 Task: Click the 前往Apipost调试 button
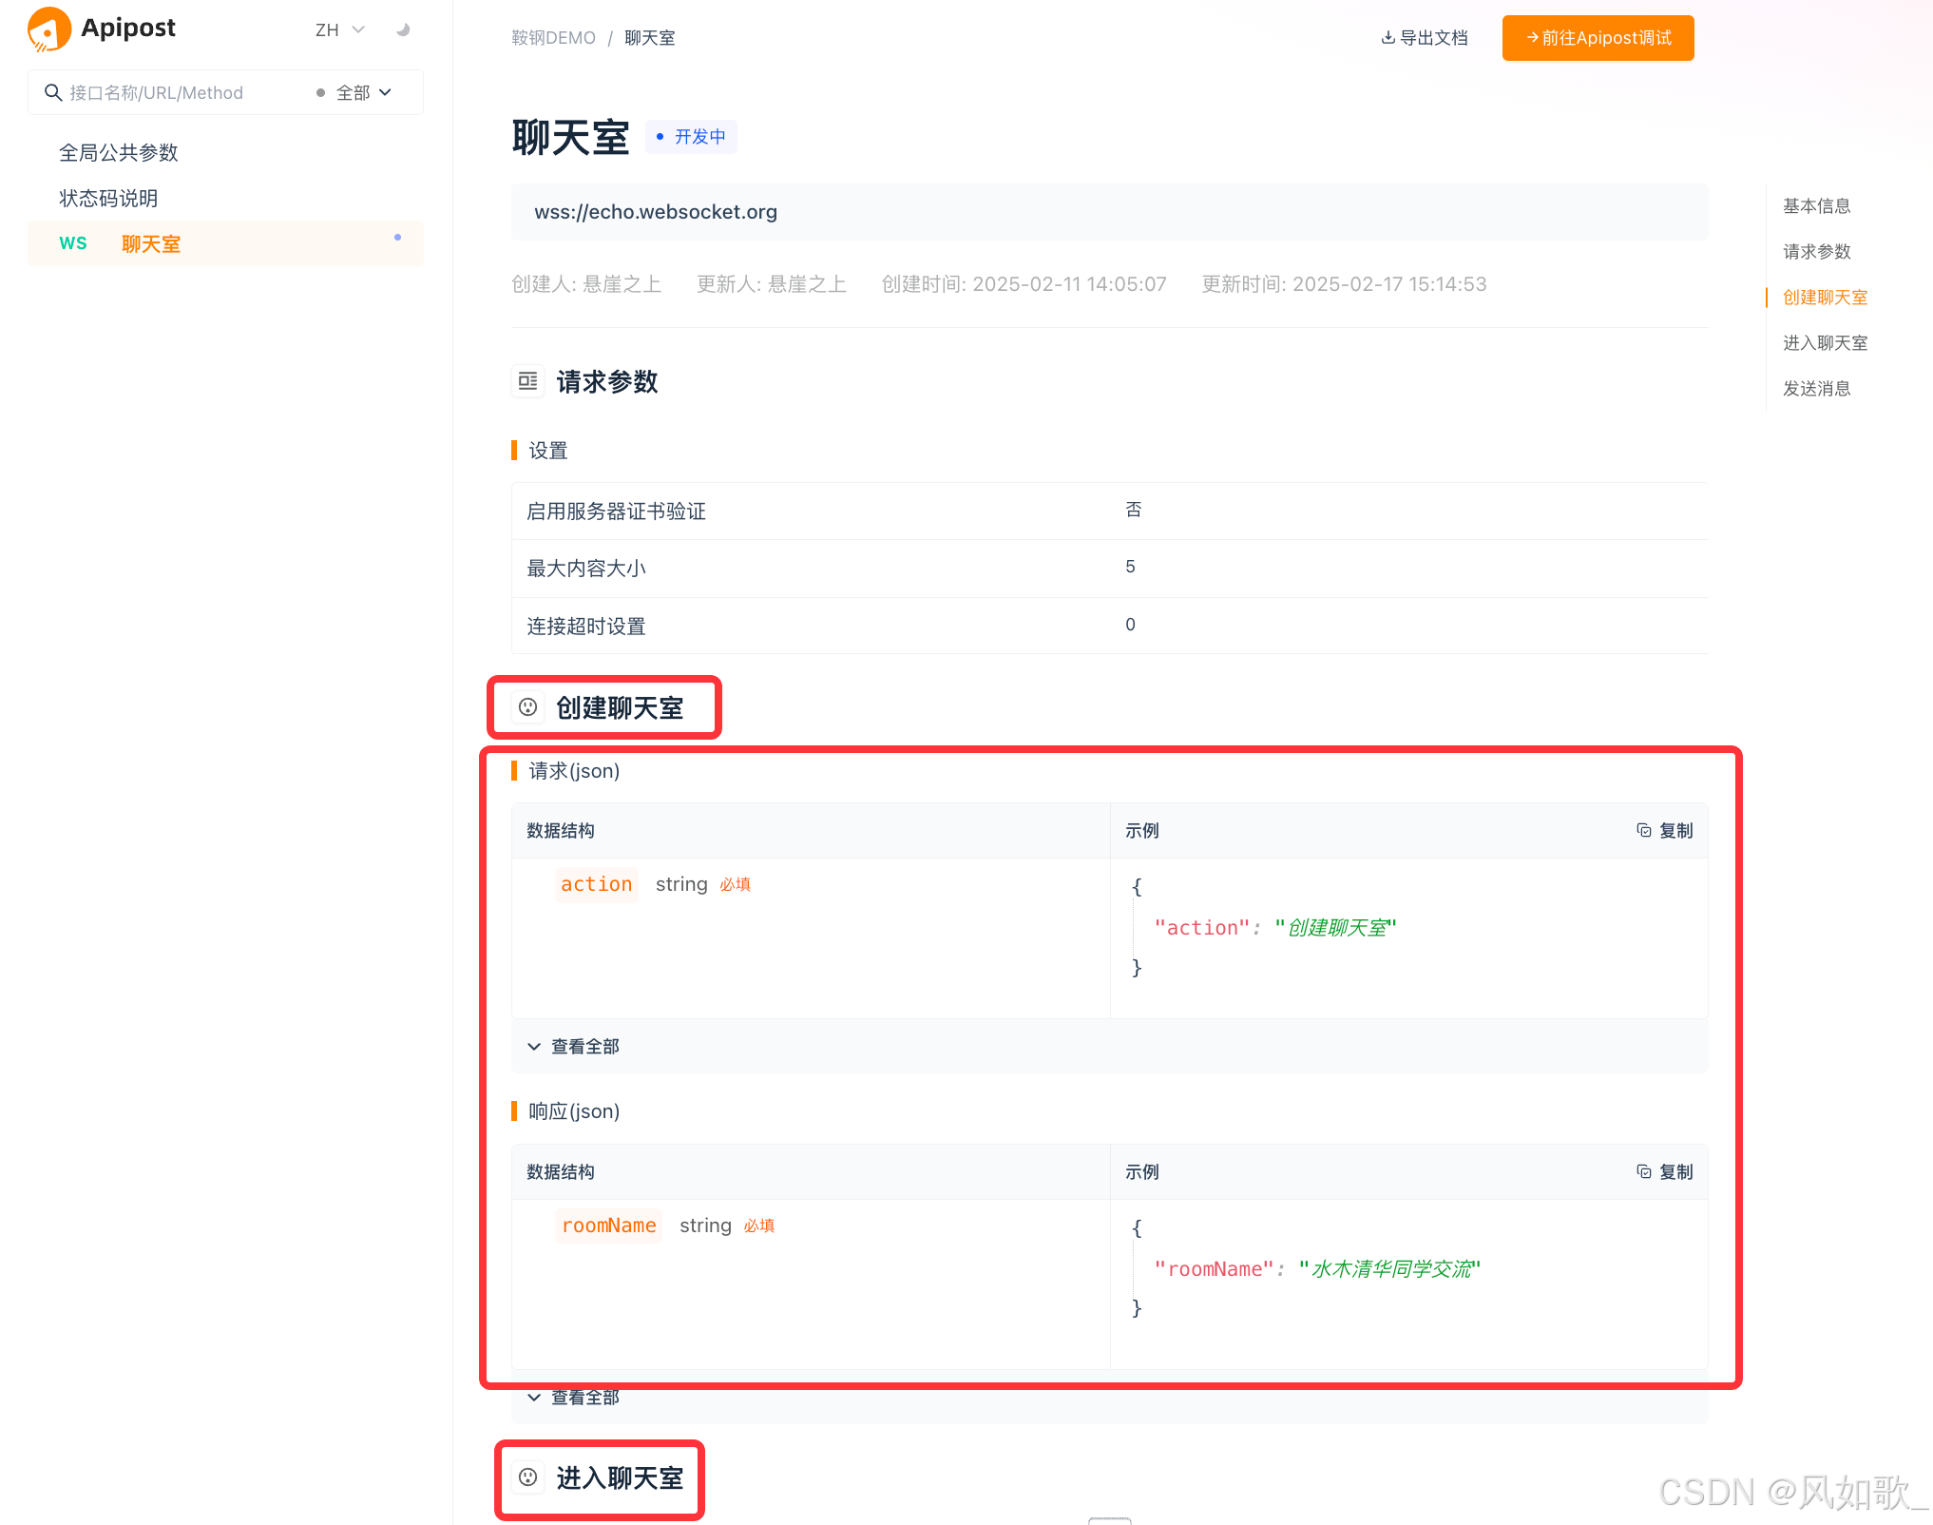1598,38
